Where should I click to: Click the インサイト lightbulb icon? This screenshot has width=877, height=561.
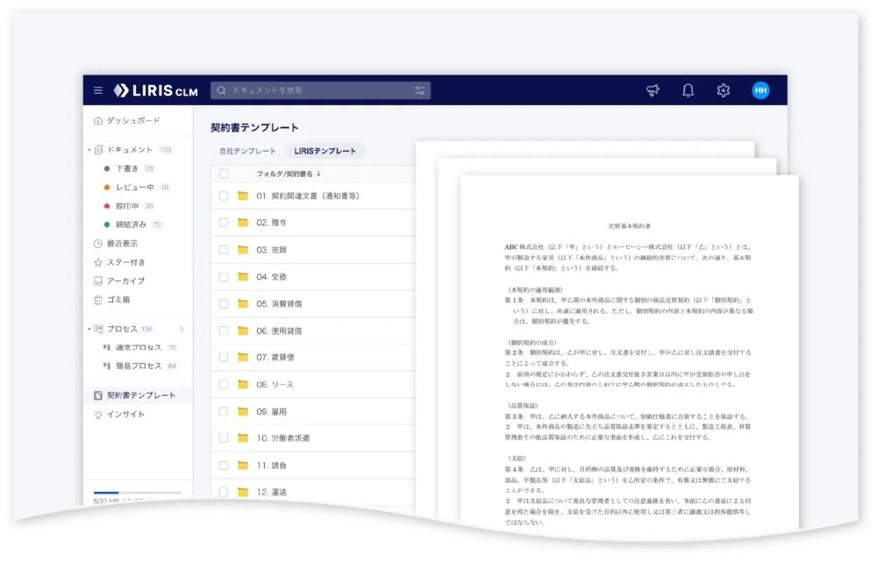tap(98, 415)
